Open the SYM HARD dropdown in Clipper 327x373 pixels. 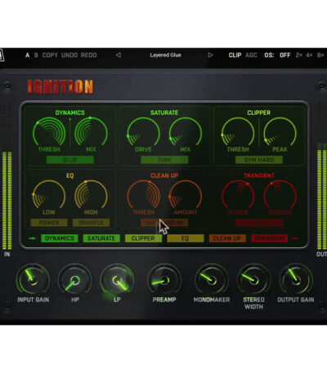click(259, 160)
